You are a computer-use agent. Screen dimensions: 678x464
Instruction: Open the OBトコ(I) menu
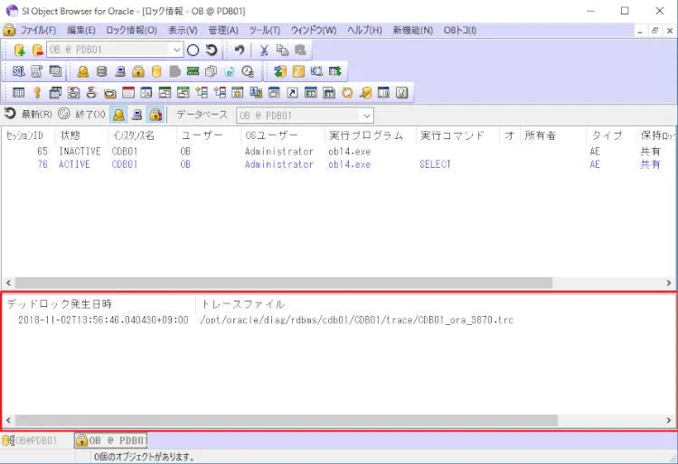[x=459, y=30]
